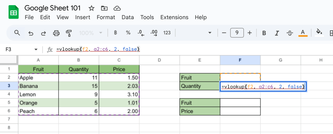Open the Format menu
Image resolution: width=333 pixels, height=134 pixels.
[x=106, y=17]
